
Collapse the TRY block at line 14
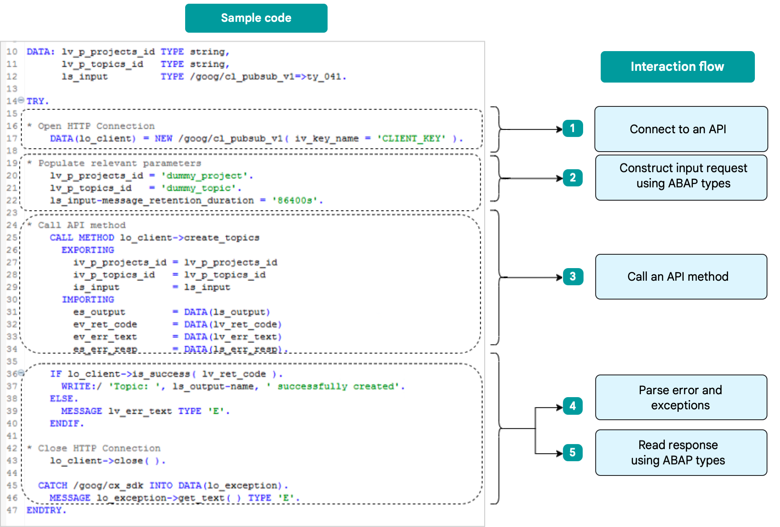pyautogui.click(x=21, y=101)
